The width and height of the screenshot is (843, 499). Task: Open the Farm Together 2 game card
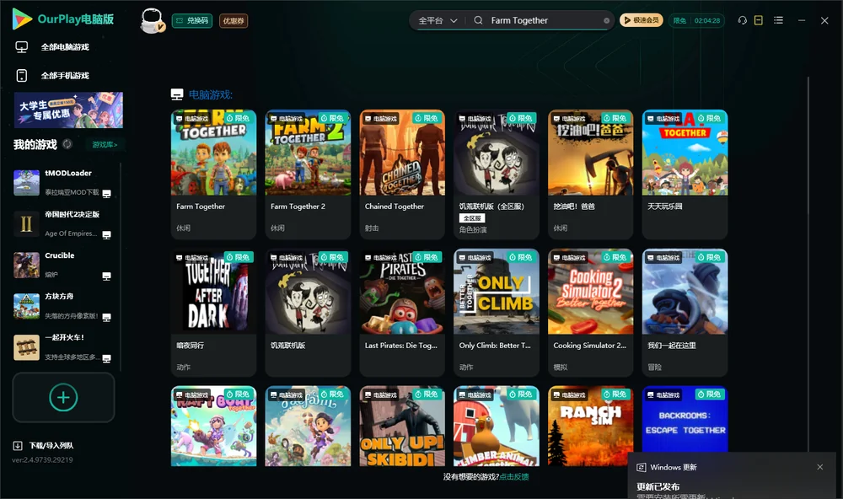[308, 174]
